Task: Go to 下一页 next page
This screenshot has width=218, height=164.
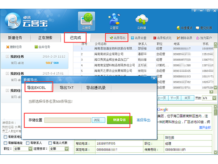Action: coord(175,98)
